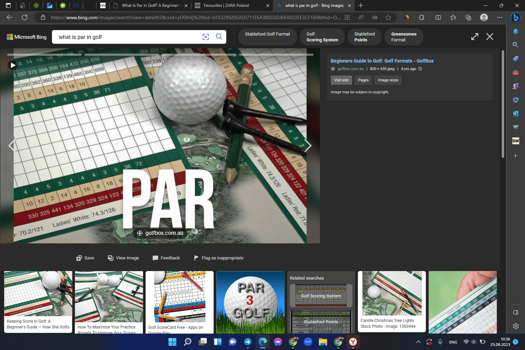Save the image to collection
Image resolution: width=525 pixels, height=350 pixels.
pyautogui.click(x=85, y=258)
